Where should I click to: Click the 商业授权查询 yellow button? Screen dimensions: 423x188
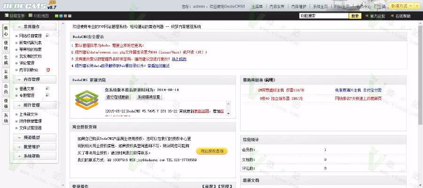(x=212, y=151)
